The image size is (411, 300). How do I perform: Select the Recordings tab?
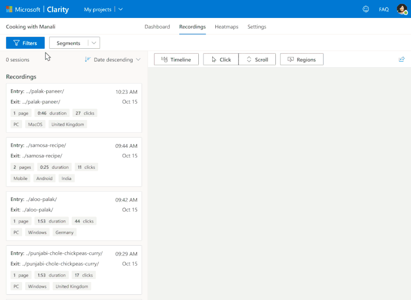click(x=192, y=27)
